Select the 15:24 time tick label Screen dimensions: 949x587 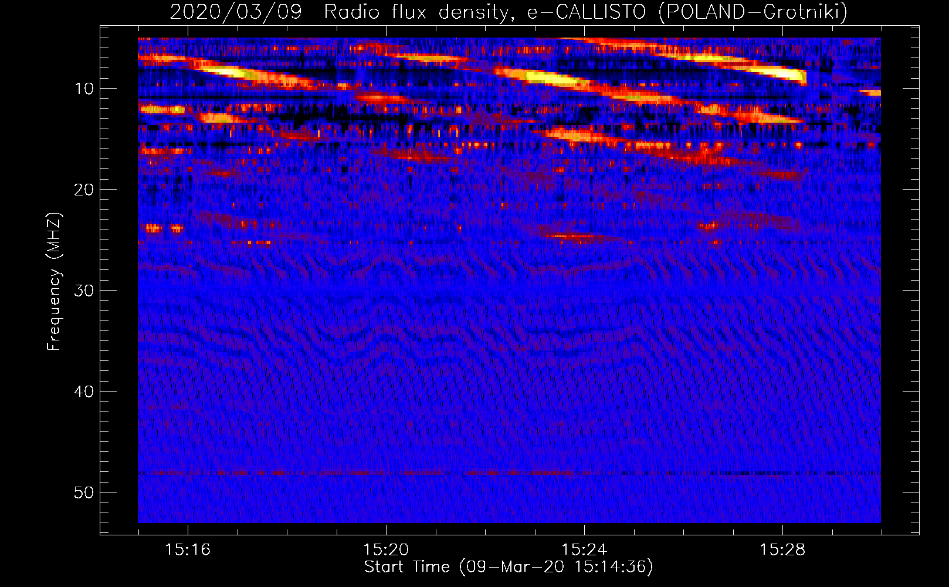click(584, 550)
